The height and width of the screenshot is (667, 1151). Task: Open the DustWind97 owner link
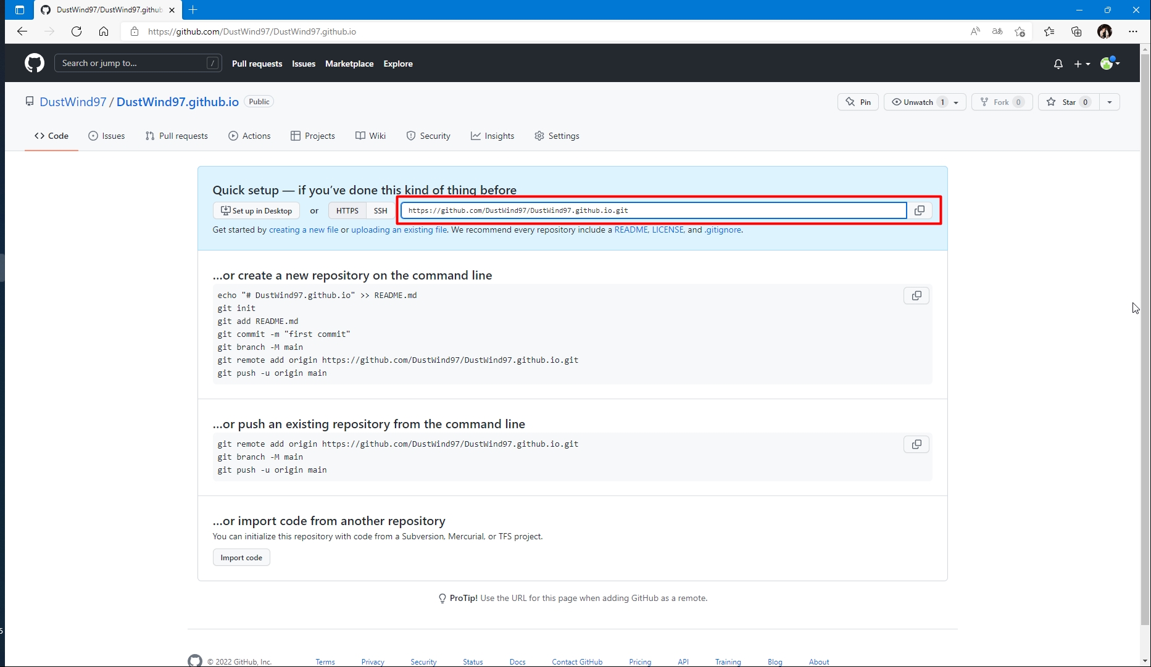(x=73, y=102)
